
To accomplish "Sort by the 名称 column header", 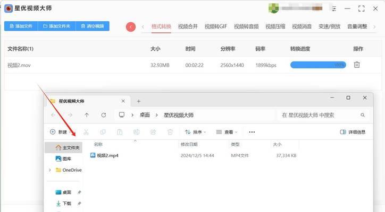I will (98, 145).
